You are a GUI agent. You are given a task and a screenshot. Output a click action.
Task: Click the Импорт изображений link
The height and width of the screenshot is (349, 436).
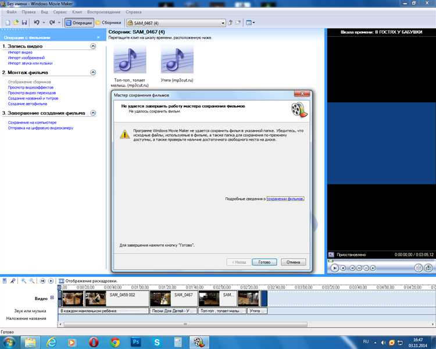click(x=26, y=58)
